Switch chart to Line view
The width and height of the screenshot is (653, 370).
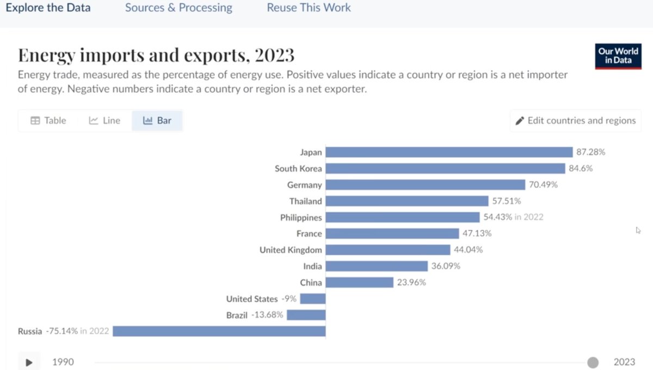click(104, 121)
